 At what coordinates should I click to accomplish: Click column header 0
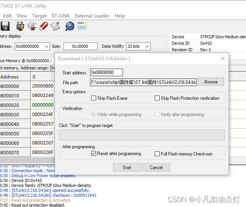click(x=43, y=77)
